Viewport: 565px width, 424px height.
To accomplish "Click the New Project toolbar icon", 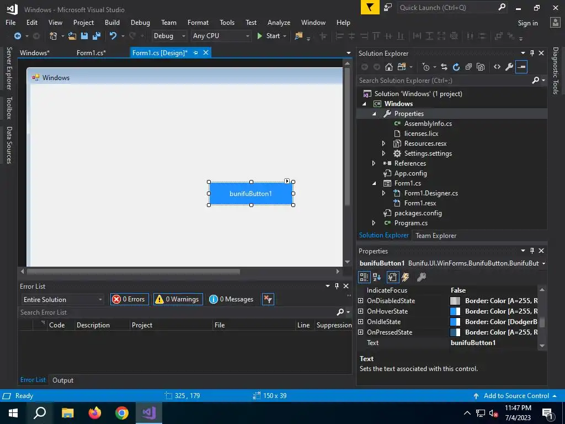I will click(x=54, y=36).
